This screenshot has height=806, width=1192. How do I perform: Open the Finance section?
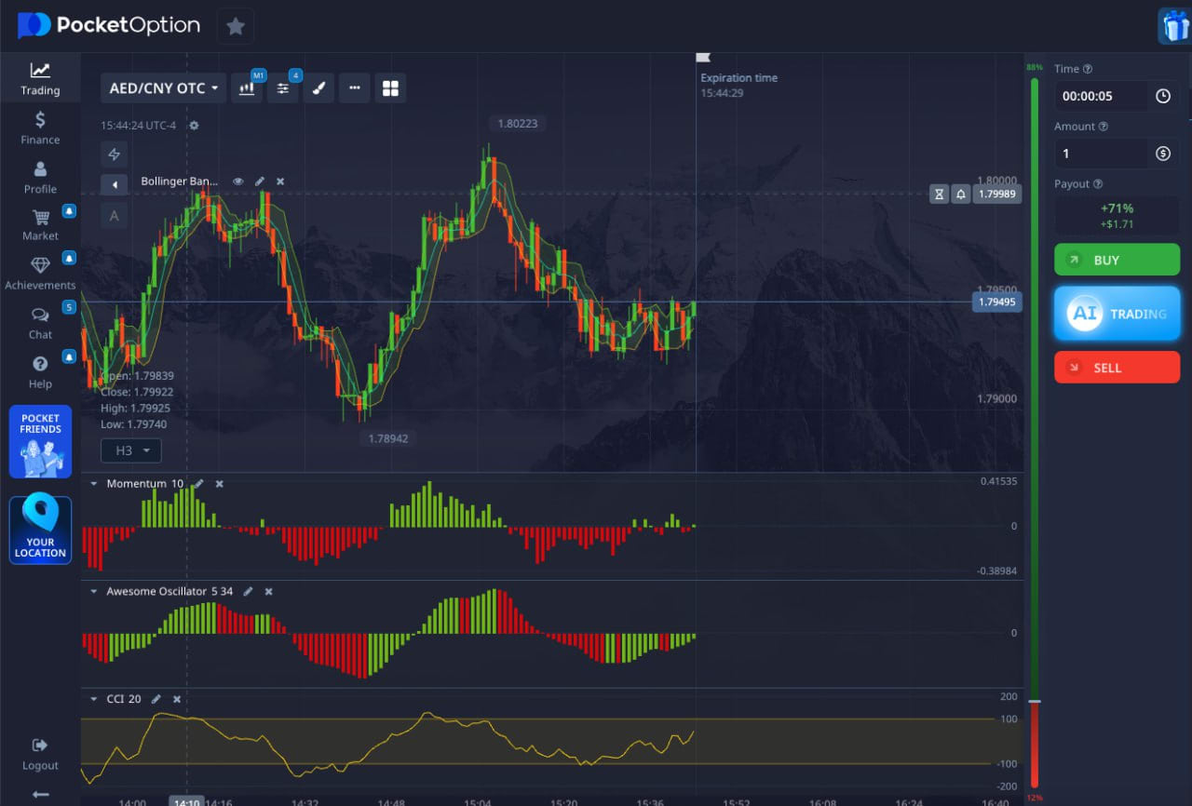40,128
